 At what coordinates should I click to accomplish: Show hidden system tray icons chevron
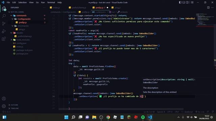coord(179,117)
